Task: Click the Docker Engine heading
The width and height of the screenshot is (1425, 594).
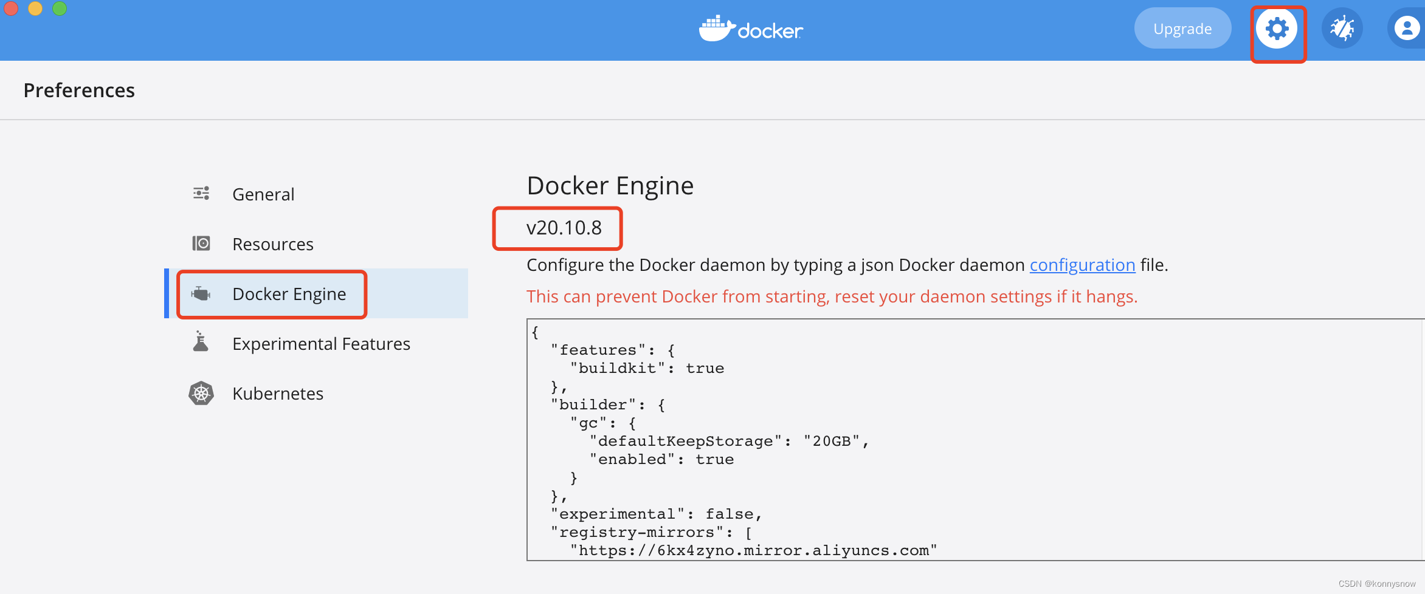Action: pyautogui.click(x=610, y=186)
